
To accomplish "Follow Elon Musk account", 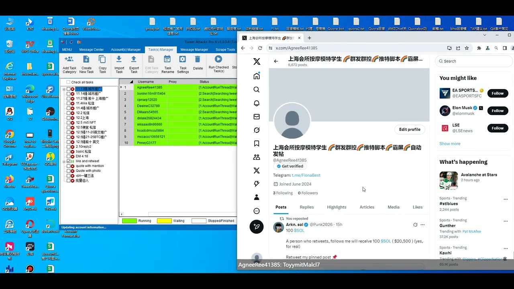I will coord(498,111).
